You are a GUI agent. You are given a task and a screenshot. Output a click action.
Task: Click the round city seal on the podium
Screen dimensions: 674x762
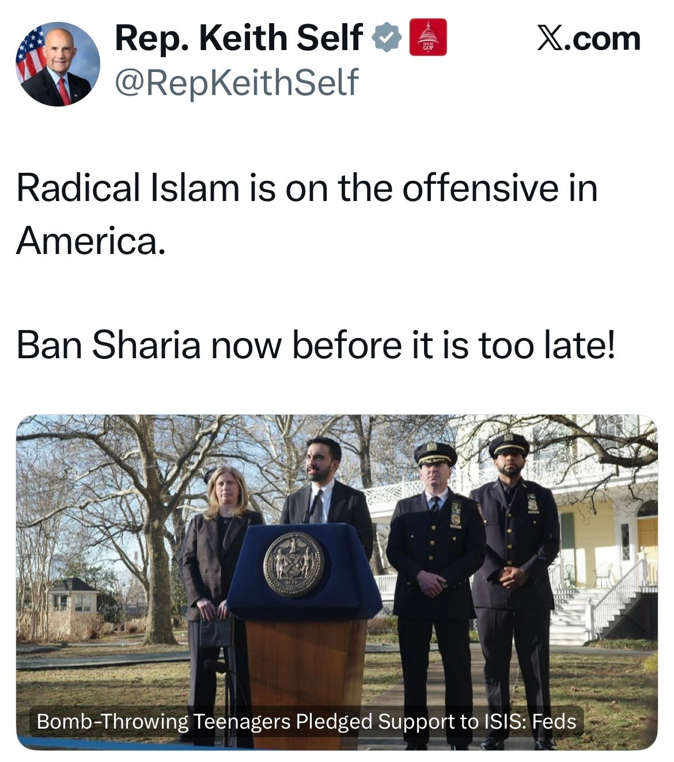pos(294,564)
